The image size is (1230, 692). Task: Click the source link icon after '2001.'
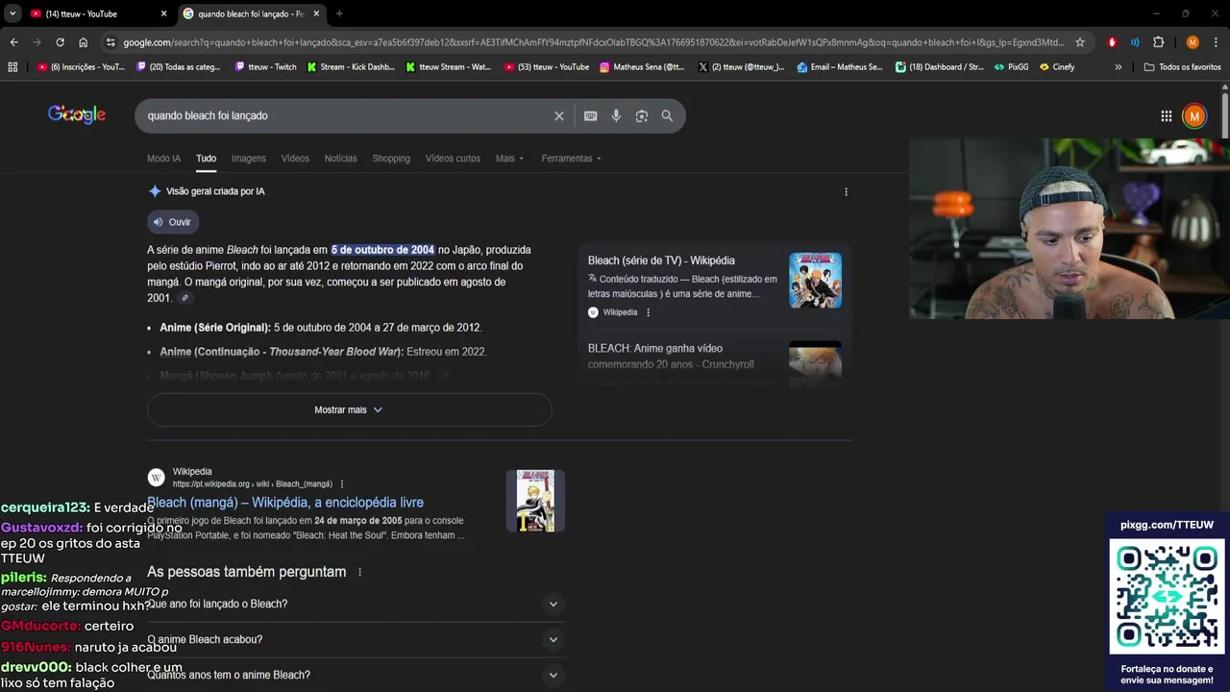coord(185,299)
